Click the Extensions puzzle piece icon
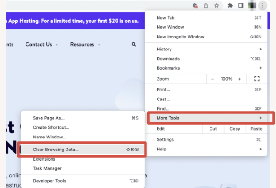 pyautogui.click(x=230, y=6)
